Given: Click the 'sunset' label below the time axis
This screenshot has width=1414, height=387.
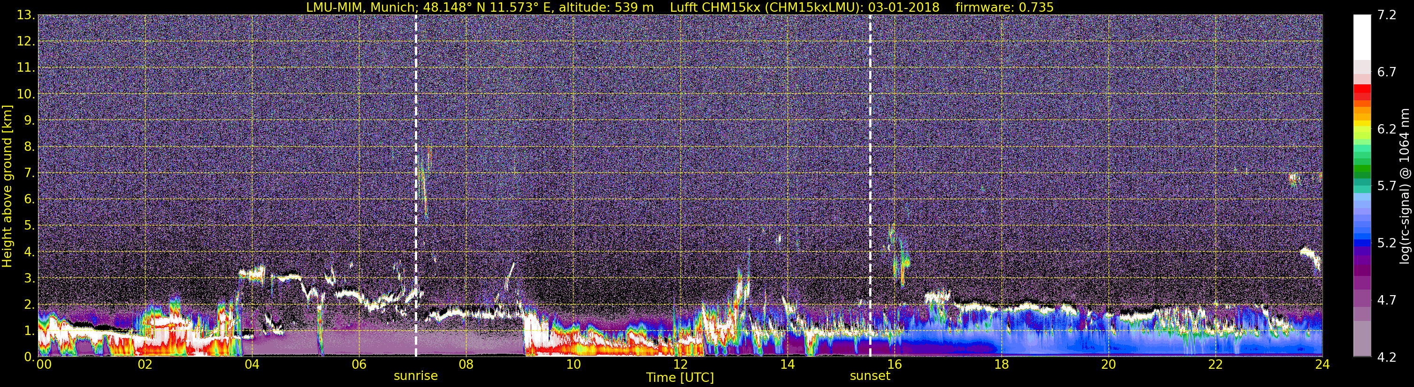Looking at the screenshot, I should pos(870,375).
